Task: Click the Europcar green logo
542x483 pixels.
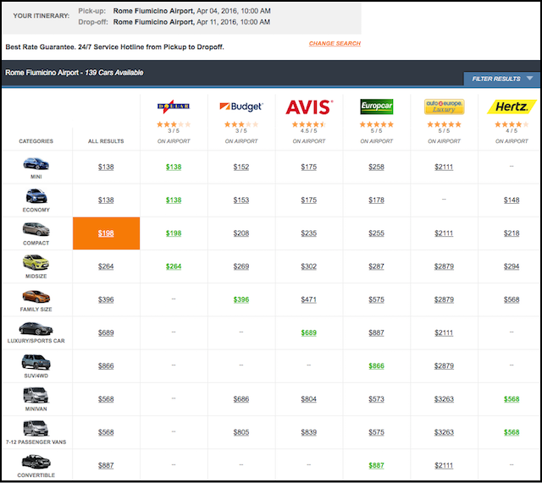Action: 376,107
